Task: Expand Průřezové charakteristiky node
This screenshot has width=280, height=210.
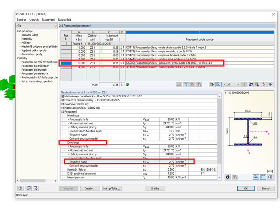Action: [63, 100]
